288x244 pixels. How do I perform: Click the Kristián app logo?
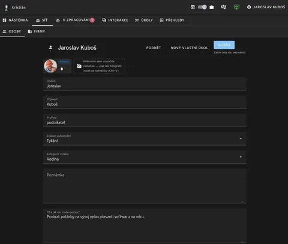(7, 8)
